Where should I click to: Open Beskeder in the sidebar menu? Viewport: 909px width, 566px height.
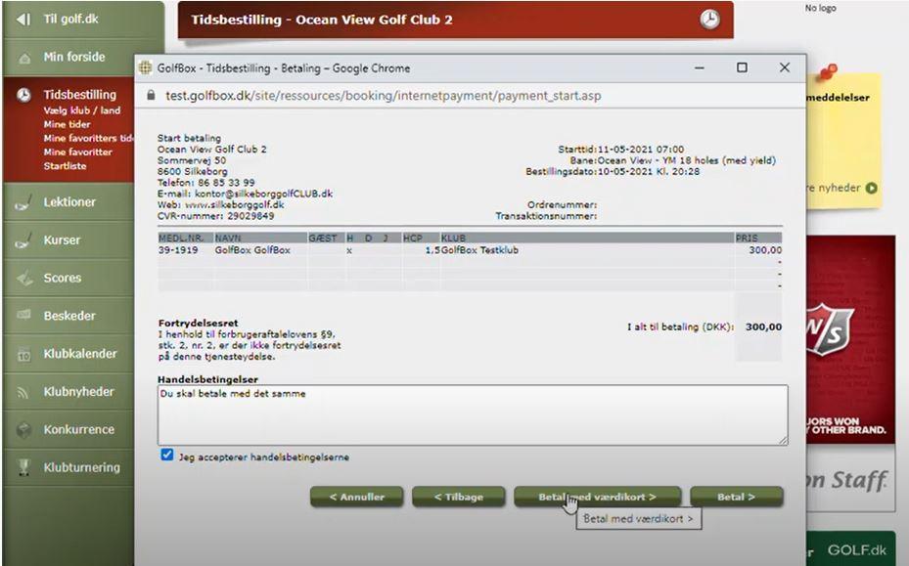pos(69,316)
